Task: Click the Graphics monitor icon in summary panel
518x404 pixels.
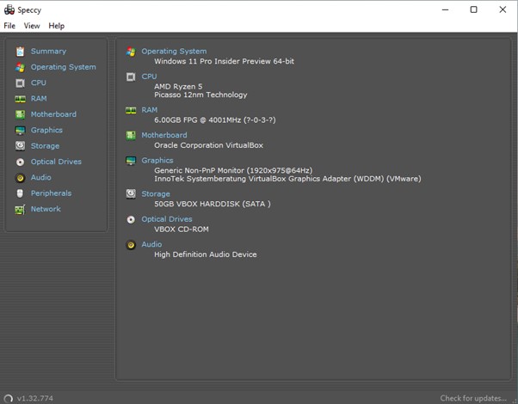Action: tap(131, 161)
